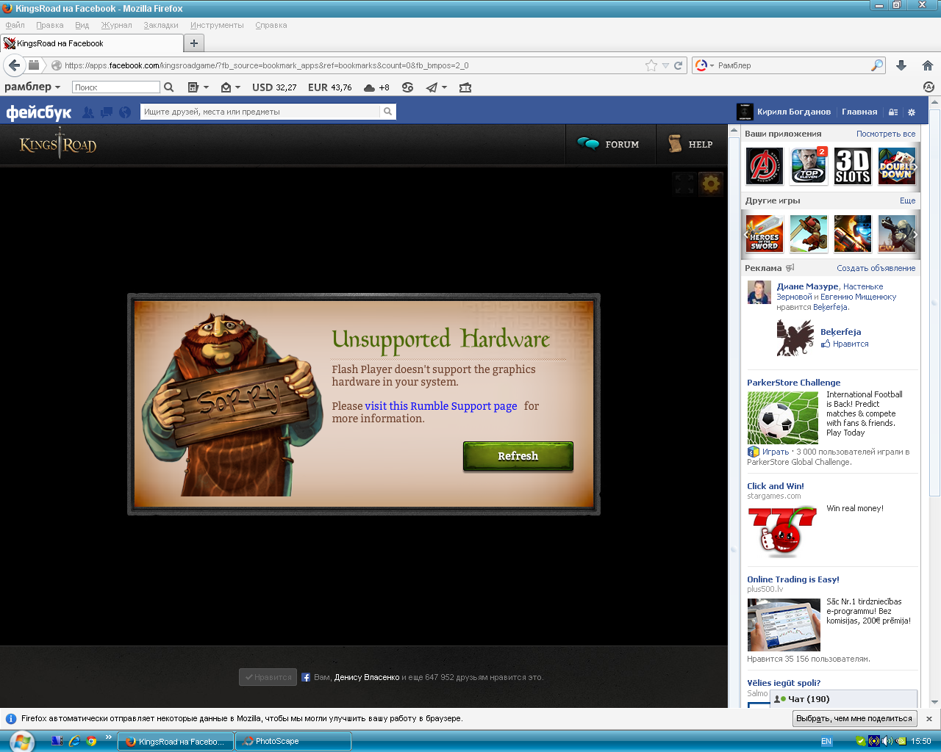Go to the browser home page icon
941x752 pixels.
tap(928, 65)
